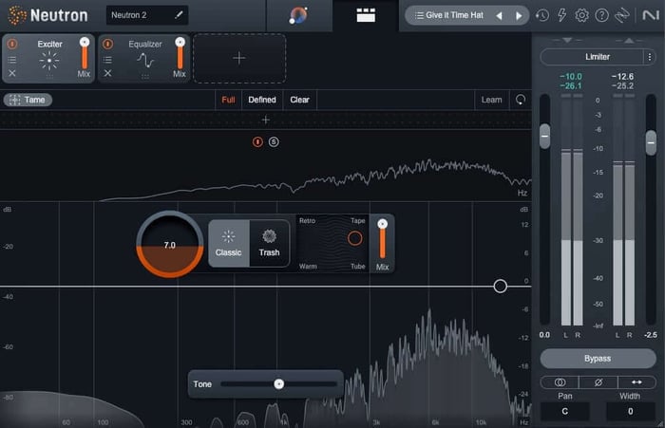The height and width of the screenshot is (428, 665).
Task: Click the double-arrow icon beside the help icon
Action: (621, 16)
